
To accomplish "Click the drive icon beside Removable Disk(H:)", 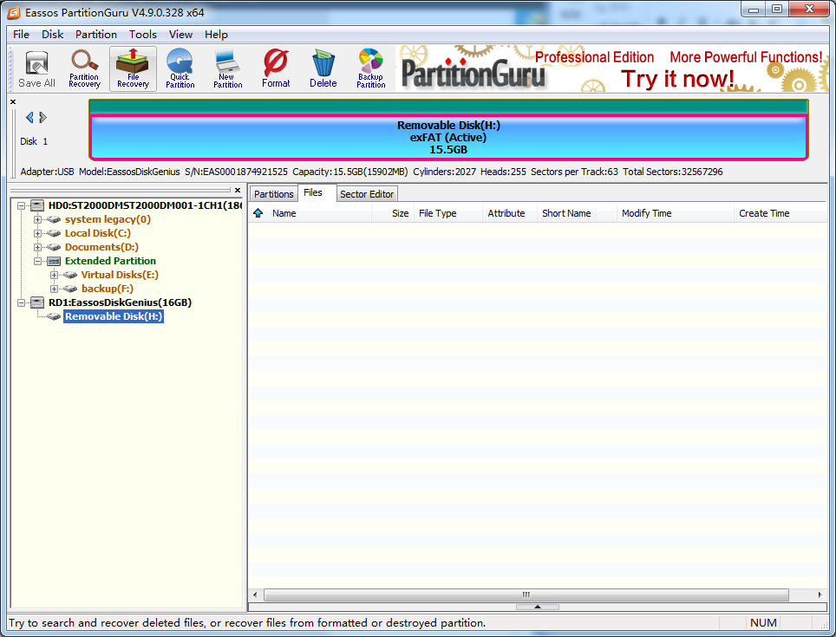I will pyautogui.click(x=53, y=316).
